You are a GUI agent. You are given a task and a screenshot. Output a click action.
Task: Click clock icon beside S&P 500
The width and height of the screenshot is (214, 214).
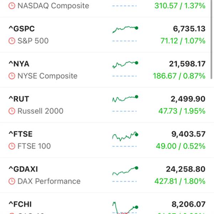(x=12, y=41)
